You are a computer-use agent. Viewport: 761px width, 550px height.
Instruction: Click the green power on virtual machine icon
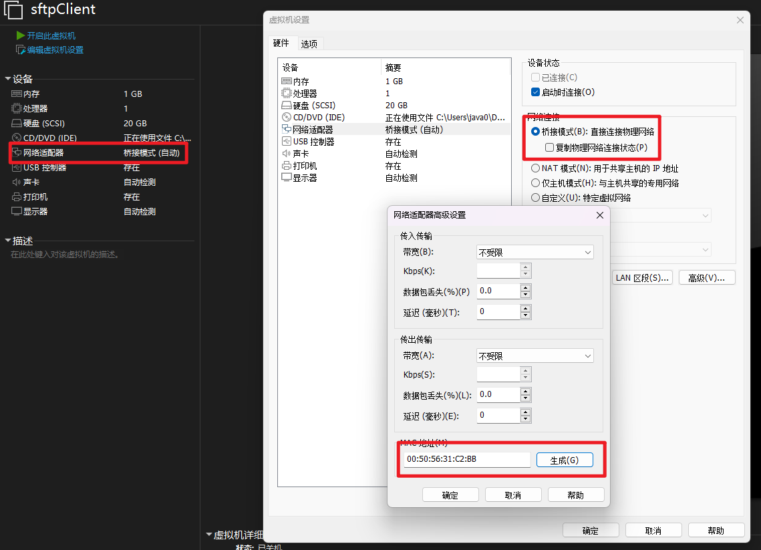coord(20,35)
